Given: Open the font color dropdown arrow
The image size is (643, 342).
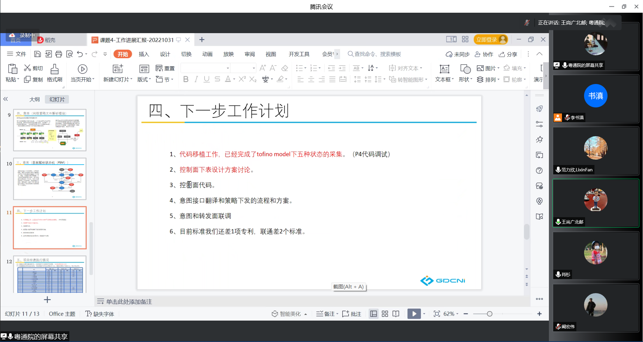Looking at the screenshot, I should pos(234,79).
